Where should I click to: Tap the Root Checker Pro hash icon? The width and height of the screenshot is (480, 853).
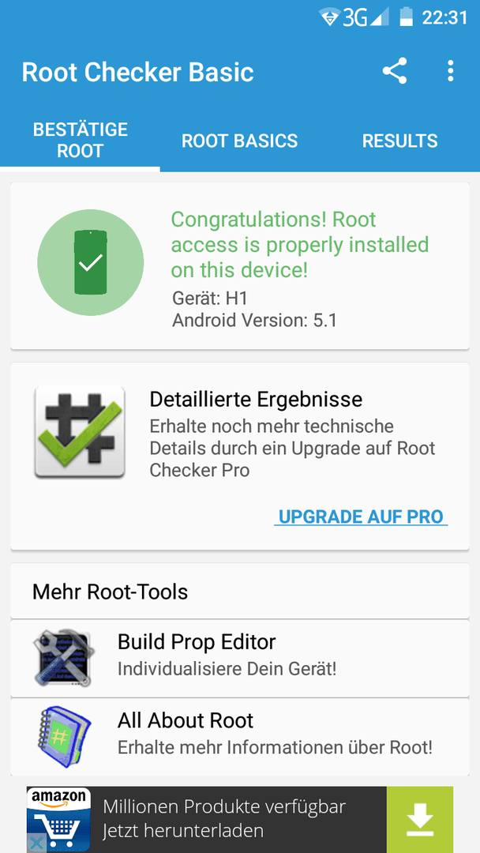pos(80,432)
